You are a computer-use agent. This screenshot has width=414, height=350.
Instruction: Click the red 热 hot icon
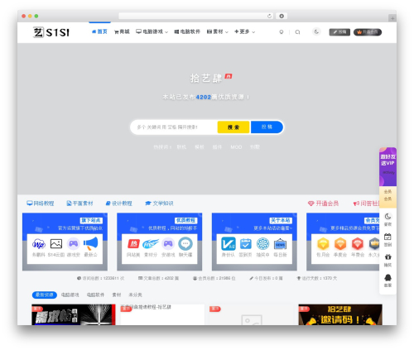point(133,244)
